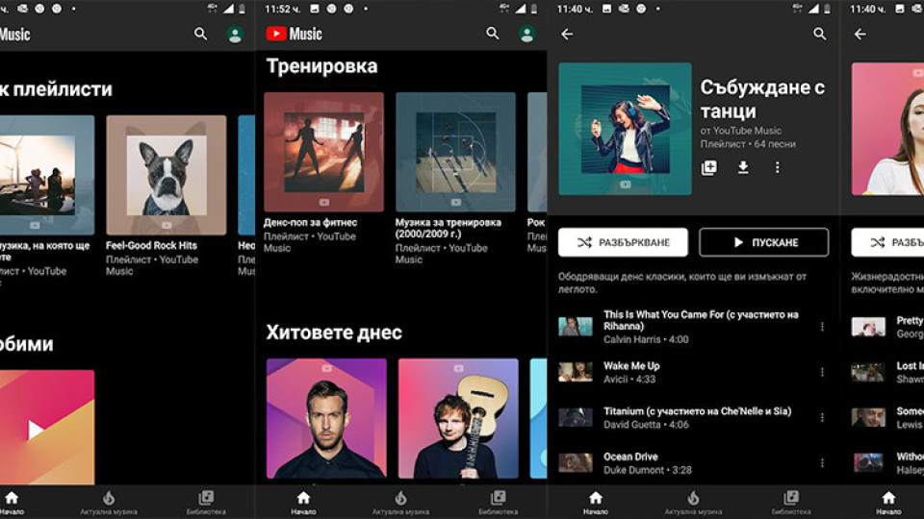
Task: Download the Събуждане с танци playlist
Action: pos(743,167)
